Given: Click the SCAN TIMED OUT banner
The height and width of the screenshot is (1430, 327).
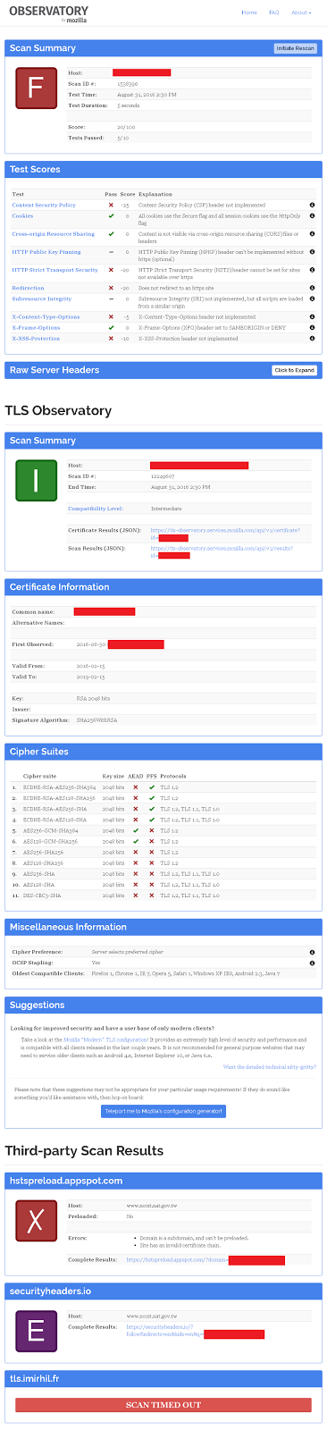Looking at the screenshot, I should [x=163, y=1405].
